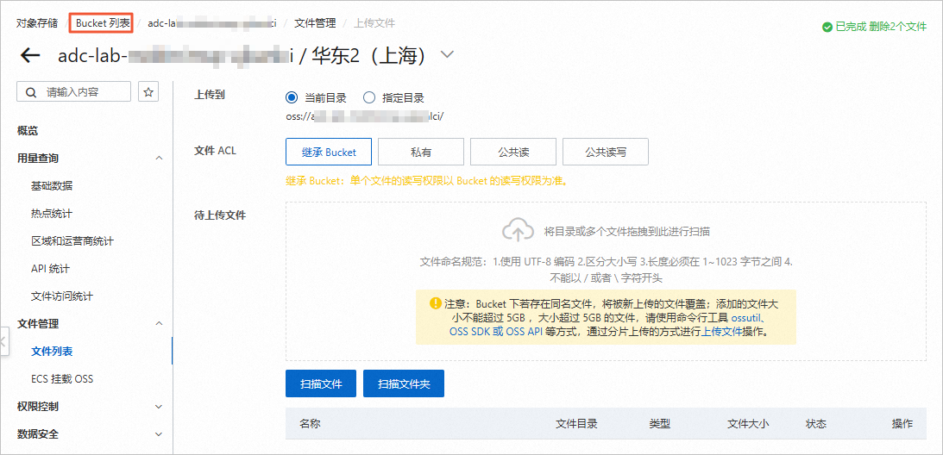Click the search magnifier icon in sidebar
Screen dimensions: 943x455
click(x=30, y=92)
